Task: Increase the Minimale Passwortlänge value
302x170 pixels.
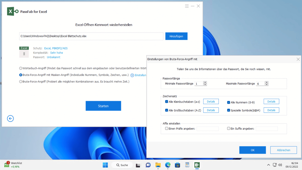Action: tap(205, 82)
